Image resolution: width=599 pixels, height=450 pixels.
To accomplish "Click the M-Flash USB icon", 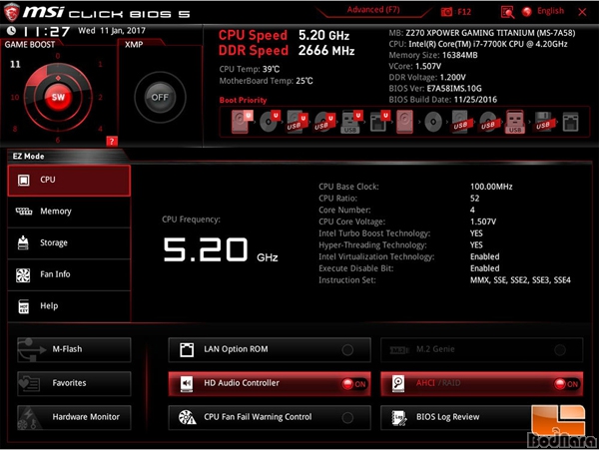I will (32, 349).
